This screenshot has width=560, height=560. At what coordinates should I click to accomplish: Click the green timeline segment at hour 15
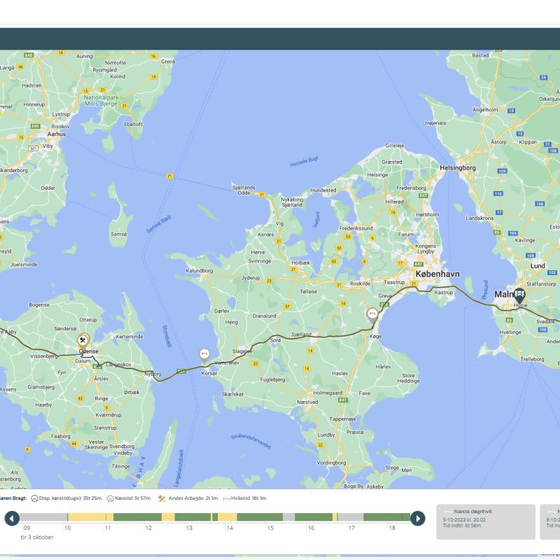(259, 517)
